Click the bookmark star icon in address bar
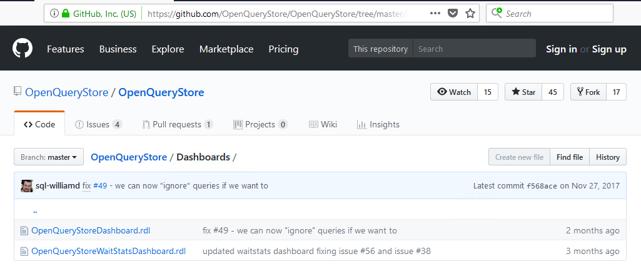The width and height of the screenshot is (641, 274). (x=470, y=13)
